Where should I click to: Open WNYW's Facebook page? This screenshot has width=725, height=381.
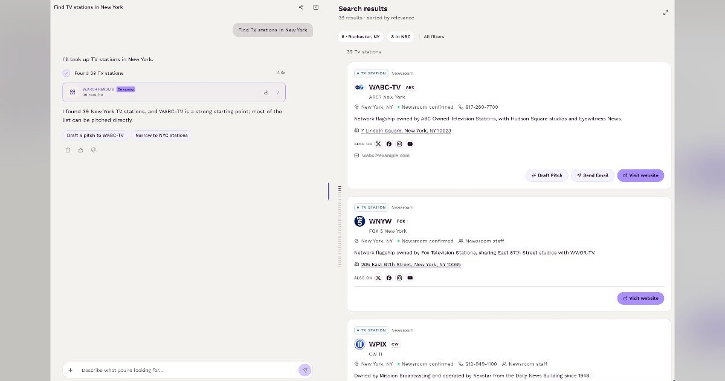click(388, 278)
